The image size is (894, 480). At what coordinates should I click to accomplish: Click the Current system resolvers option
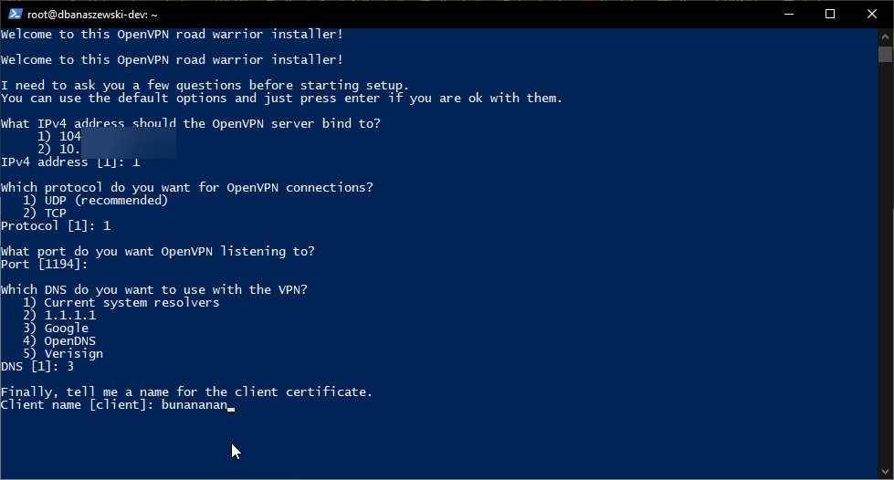(131, 302)
